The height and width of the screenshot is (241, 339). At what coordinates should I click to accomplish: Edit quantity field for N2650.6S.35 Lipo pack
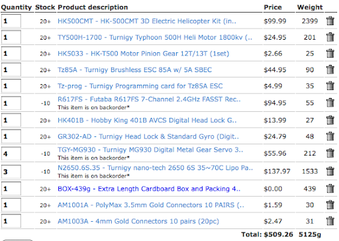pos(11,171)
